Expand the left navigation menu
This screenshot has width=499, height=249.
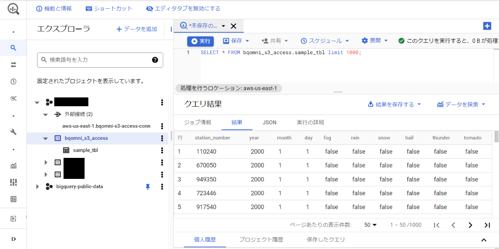pos(13,239)
